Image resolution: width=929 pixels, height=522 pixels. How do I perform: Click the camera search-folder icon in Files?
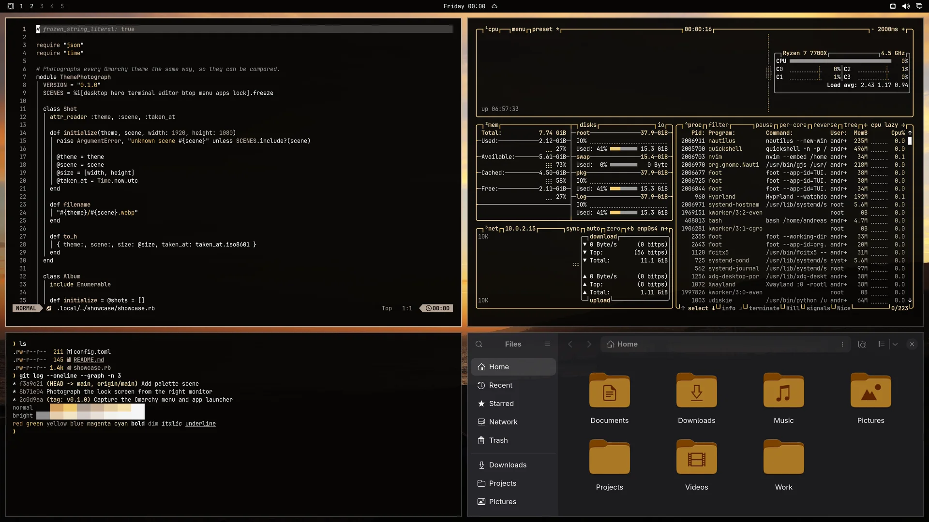coord(862,344)
